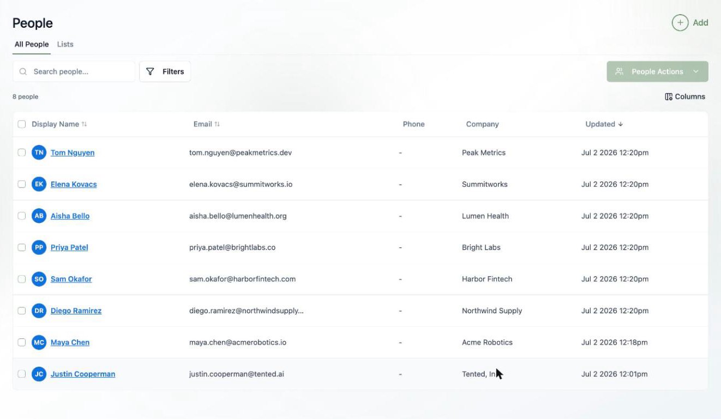The height and width of the screenshot is (419, 721).
Task: Click the Phone column header
Action: coord(413,124)
